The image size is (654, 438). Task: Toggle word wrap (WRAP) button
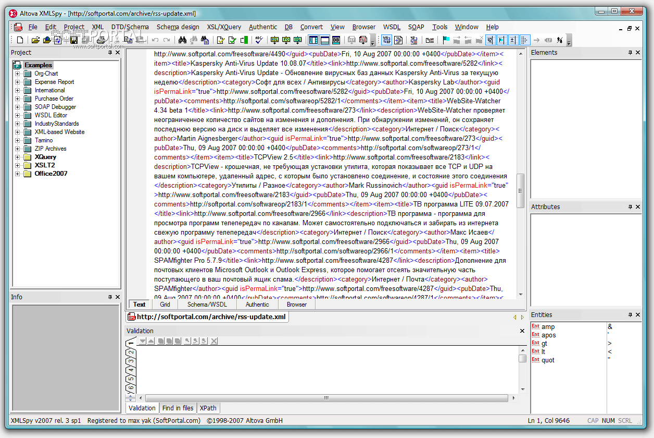(x=387, y=40)
